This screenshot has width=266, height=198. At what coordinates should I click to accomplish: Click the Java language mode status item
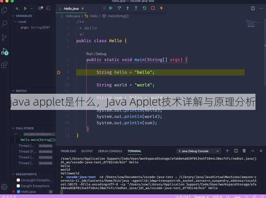tap(237, 197)
